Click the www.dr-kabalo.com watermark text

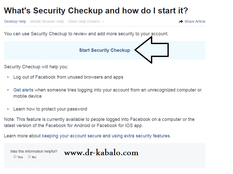point(101,152)
